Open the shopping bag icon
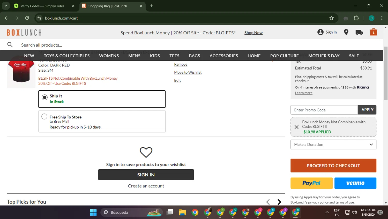This screenshot has height=219, width=388. coord(373,32)
